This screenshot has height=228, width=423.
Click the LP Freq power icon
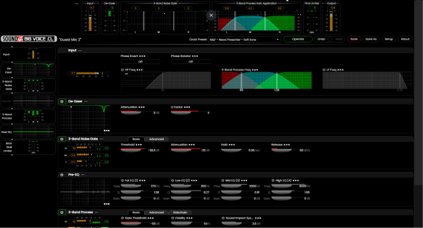[x=324, y=70]
